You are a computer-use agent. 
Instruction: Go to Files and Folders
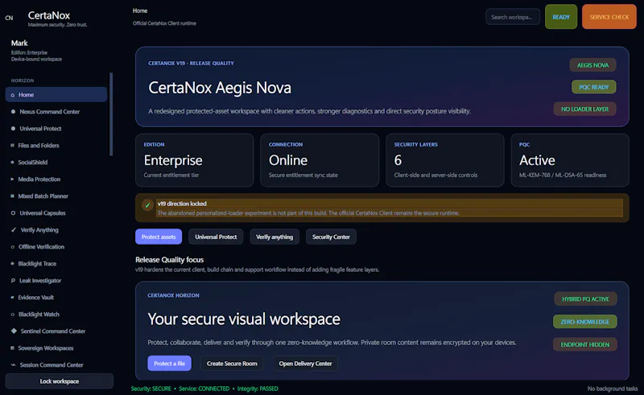click(x=56, y=146)
